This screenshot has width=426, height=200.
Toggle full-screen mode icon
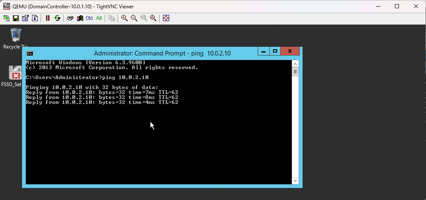(166, 18)
